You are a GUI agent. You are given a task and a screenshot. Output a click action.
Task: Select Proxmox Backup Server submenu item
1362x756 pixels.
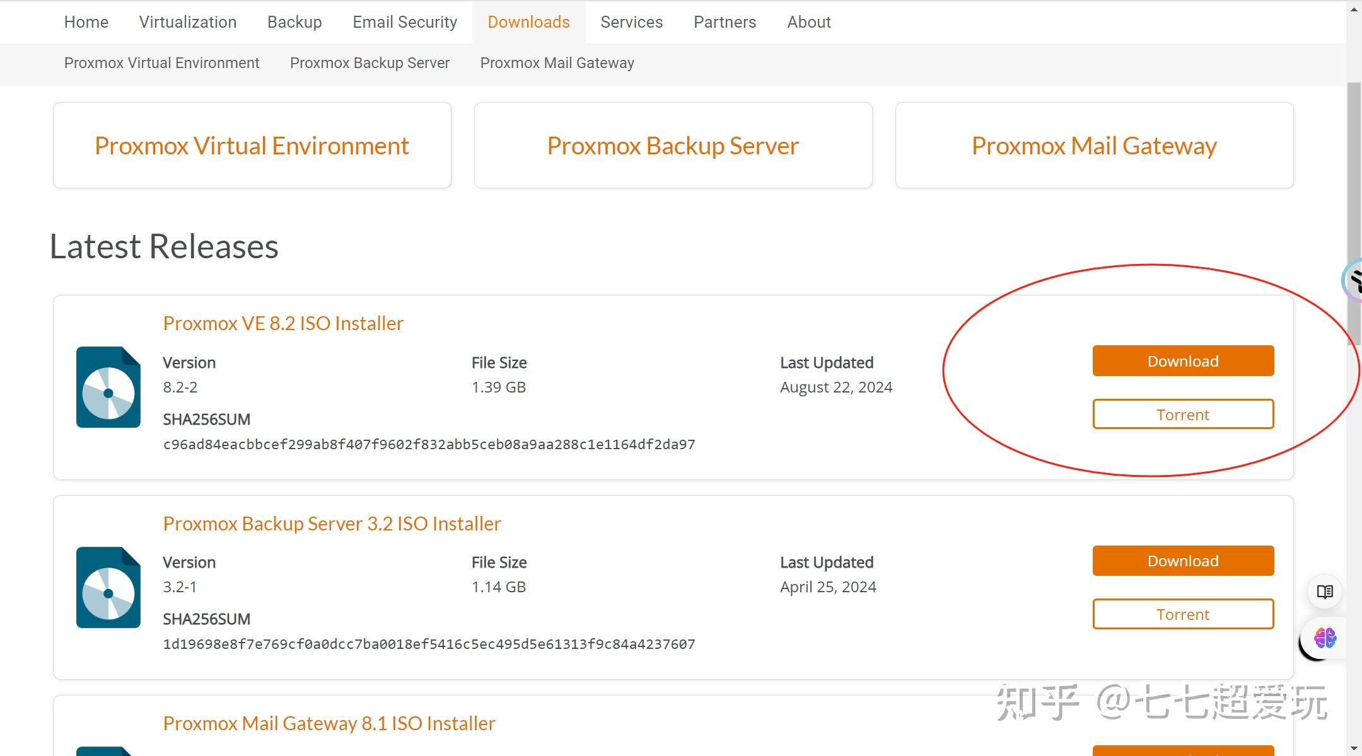click(x=370, y=63)
